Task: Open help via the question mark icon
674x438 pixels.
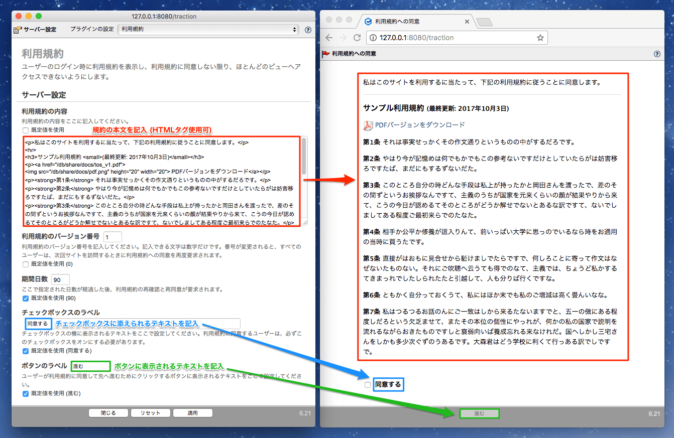Action: [308, 30]
